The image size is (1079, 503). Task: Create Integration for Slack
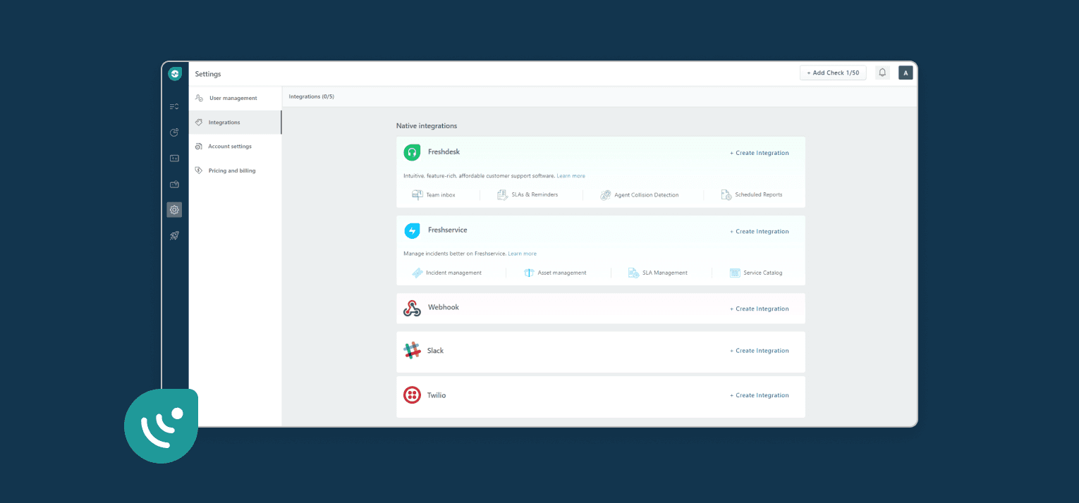click(760, 351)
